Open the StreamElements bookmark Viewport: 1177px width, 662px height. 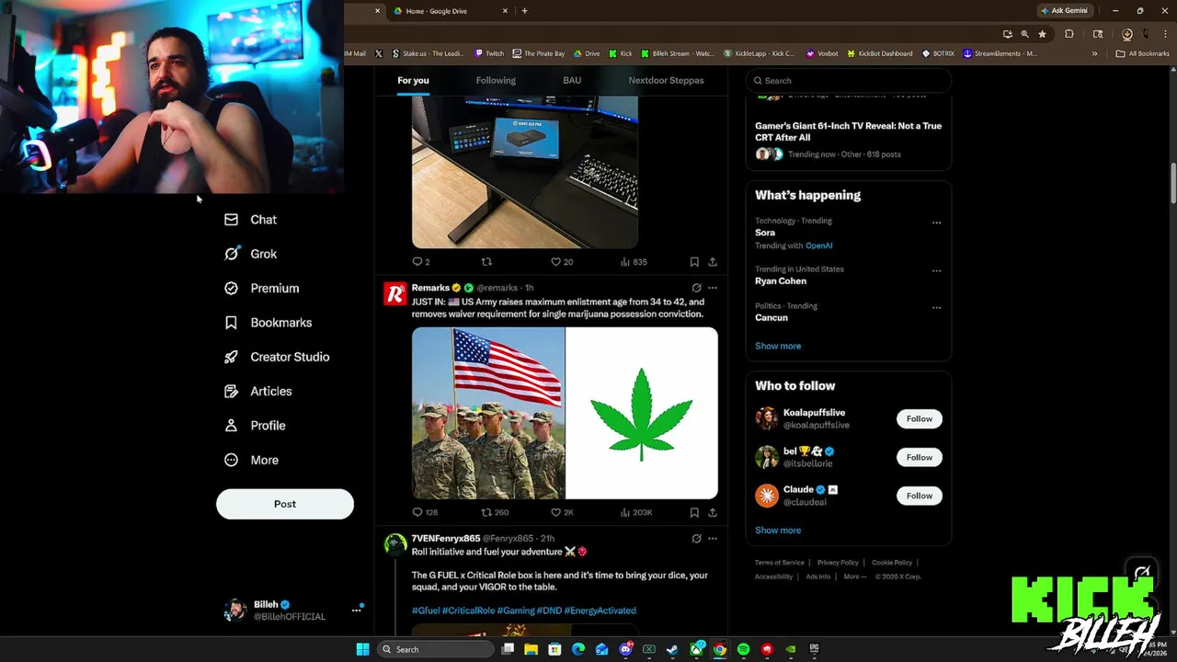(1000, 53)
